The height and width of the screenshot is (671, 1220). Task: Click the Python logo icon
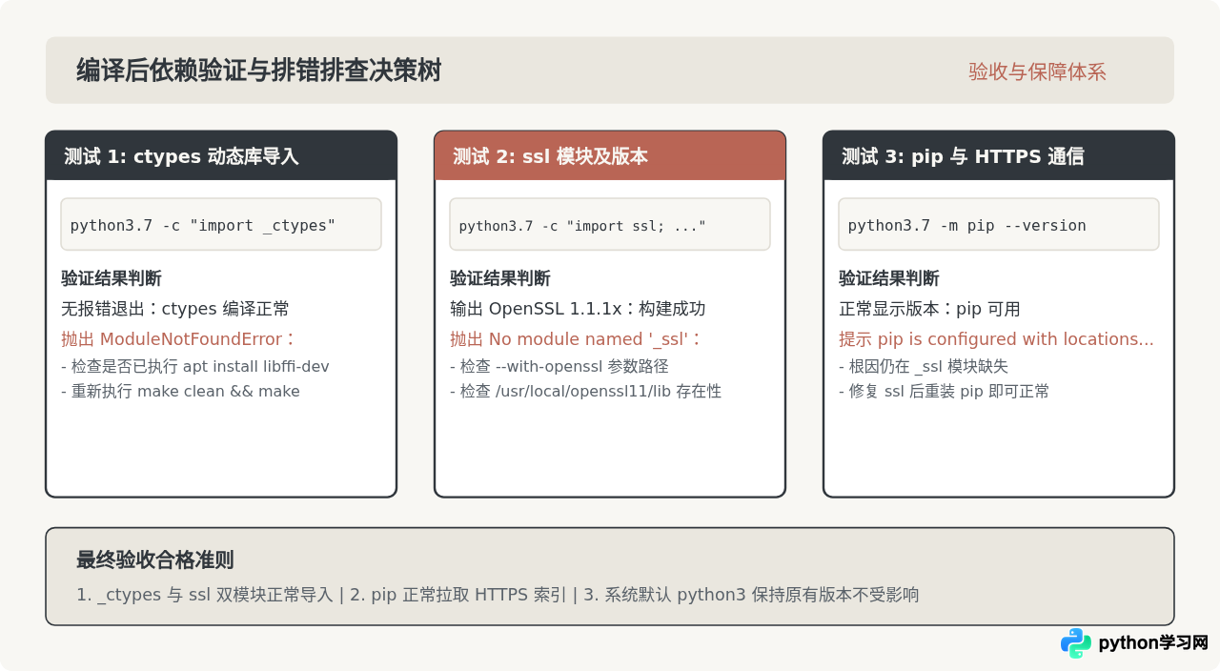point(1076,643)
